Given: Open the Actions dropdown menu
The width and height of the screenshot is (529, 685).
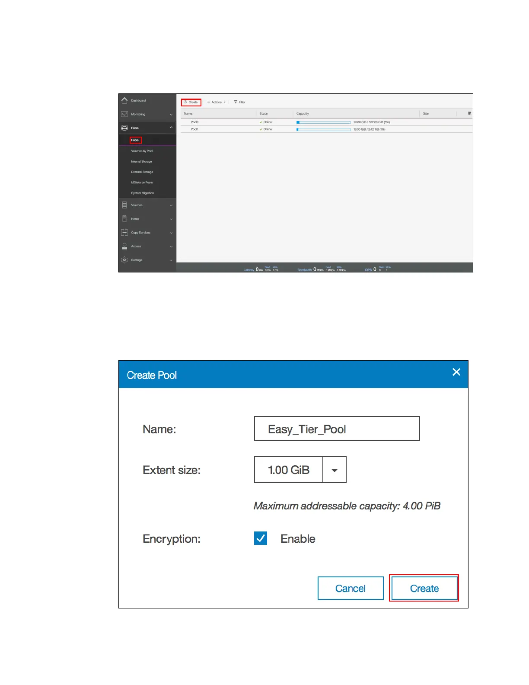Looking at the screenshot, I should point(216,102).
